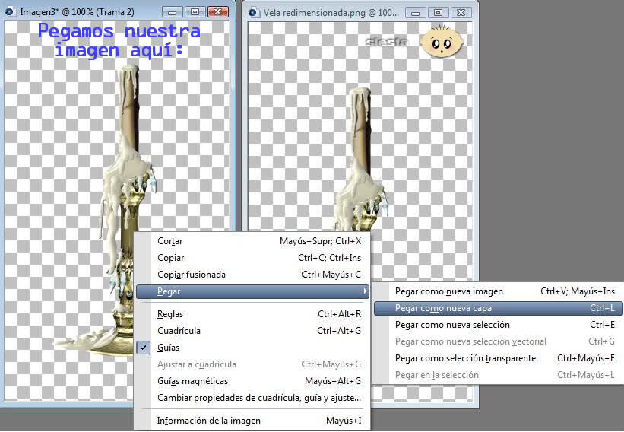Close the Vela redimensionada.png window
Viewport: 624px width, 432px height.
tap(461, 13)
